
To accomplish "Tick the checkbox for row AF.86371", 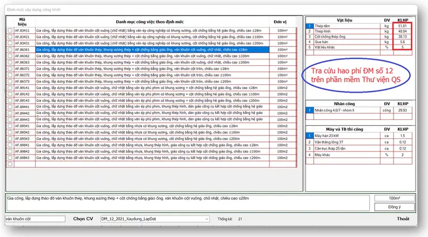I will (x=10, y=68).
